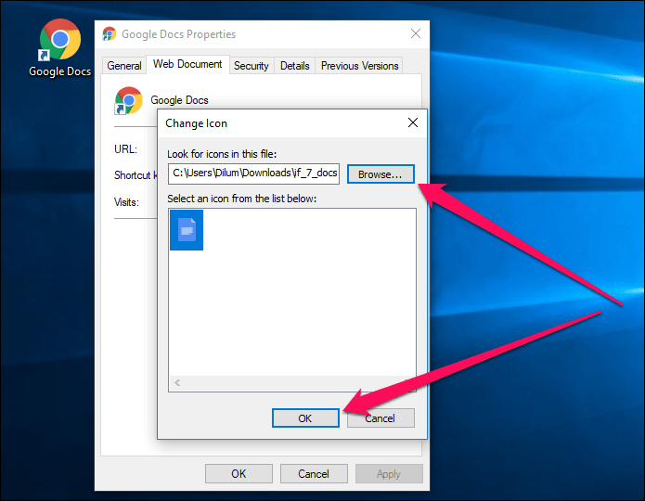The height and width of the screenshot is (501, 645).
Task: Close the Change Icon dialog with X
Action: tap(413, 122)
